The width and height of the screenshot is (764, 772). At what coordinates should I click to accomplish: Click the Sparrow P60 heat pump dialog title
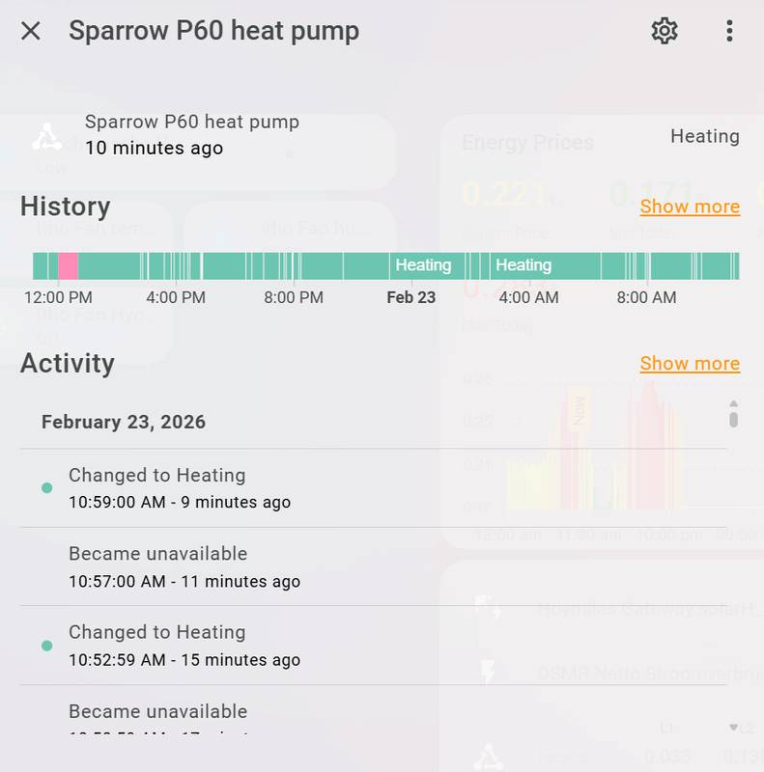pos(213,31)
